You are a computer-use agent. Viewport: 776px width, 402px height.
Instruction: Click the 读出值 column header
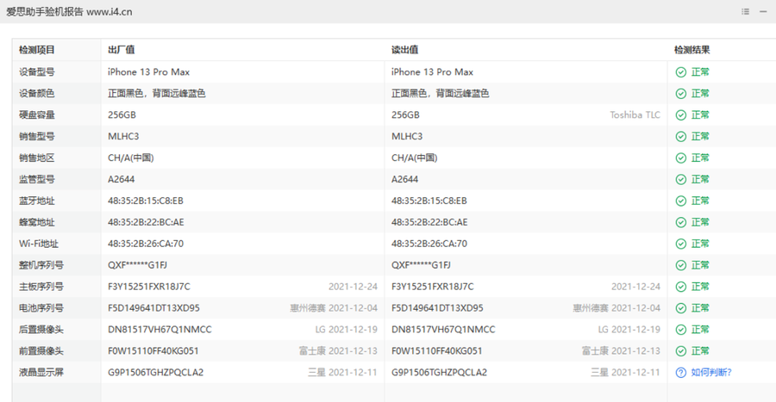pyautogui.click(x=405, y=50)
